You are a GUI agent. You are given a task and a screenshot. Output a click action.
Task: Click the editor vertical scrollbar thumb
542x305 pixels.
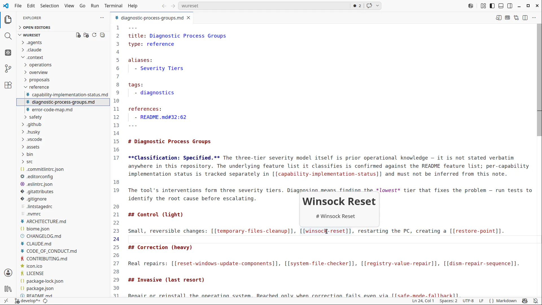tap(539, 80)
